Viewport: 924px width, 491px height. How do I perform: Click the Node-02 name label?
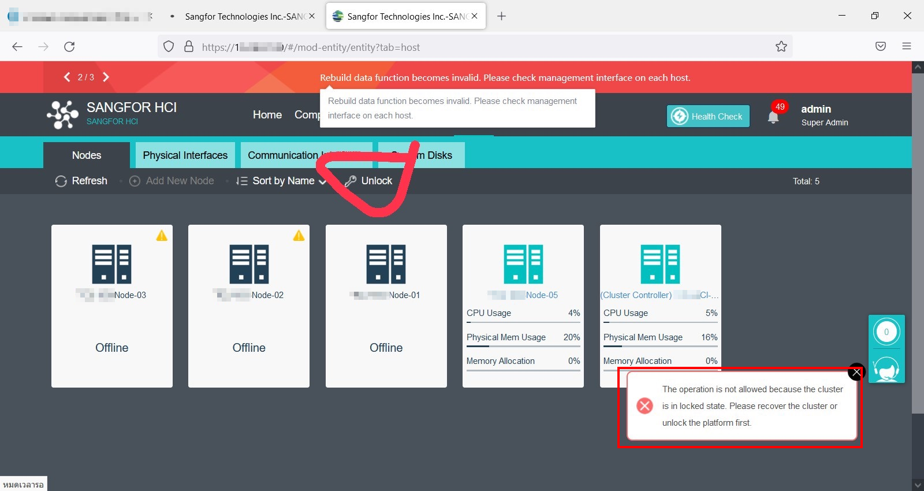(x=248, y=295)
